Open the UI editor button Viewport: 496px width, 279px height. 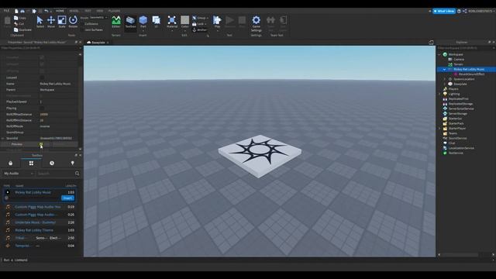(x=157, y=22)
